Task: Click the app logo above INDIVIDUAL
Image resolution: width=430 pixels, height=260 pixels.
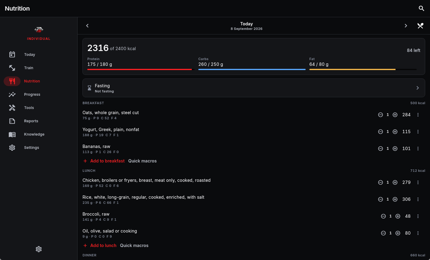Action: 39,30
